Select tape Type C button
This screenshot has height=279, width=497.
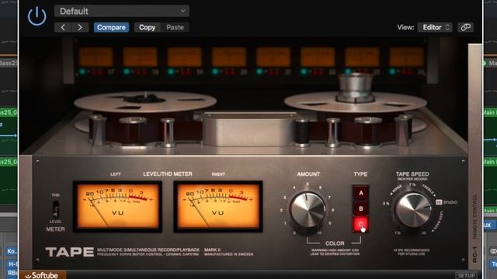pos(360,224)
